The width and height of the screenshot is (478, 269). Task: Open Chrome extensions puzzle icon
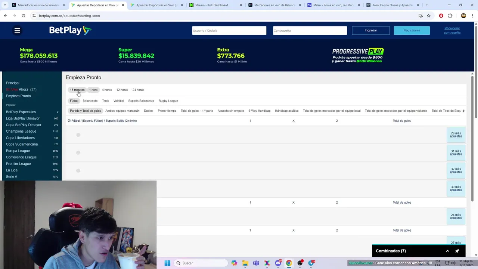tap(450, 16)
